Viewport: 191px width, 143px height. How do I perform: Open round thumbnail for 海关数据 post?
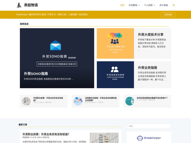pyautogui.click(x=130, y=101)
